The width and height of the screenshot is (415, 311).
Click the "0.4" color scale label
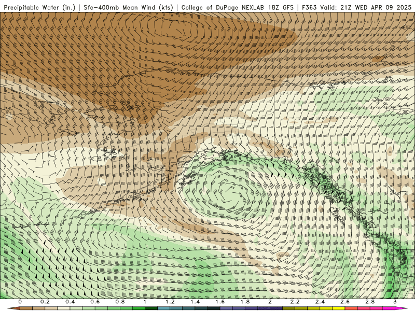[70, 302]
